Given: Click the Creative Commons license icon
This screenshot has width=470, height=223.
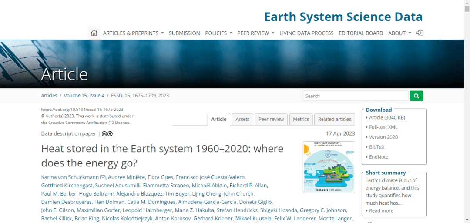Looking at the screenshot, I should click(x=107, y=134).
